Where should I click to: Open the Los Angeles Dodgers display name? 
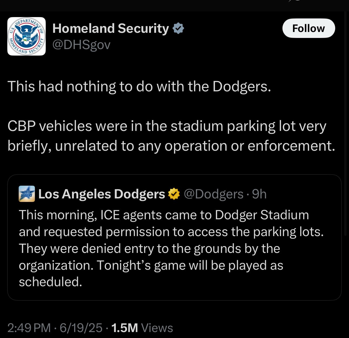click(x=102, y=194)
